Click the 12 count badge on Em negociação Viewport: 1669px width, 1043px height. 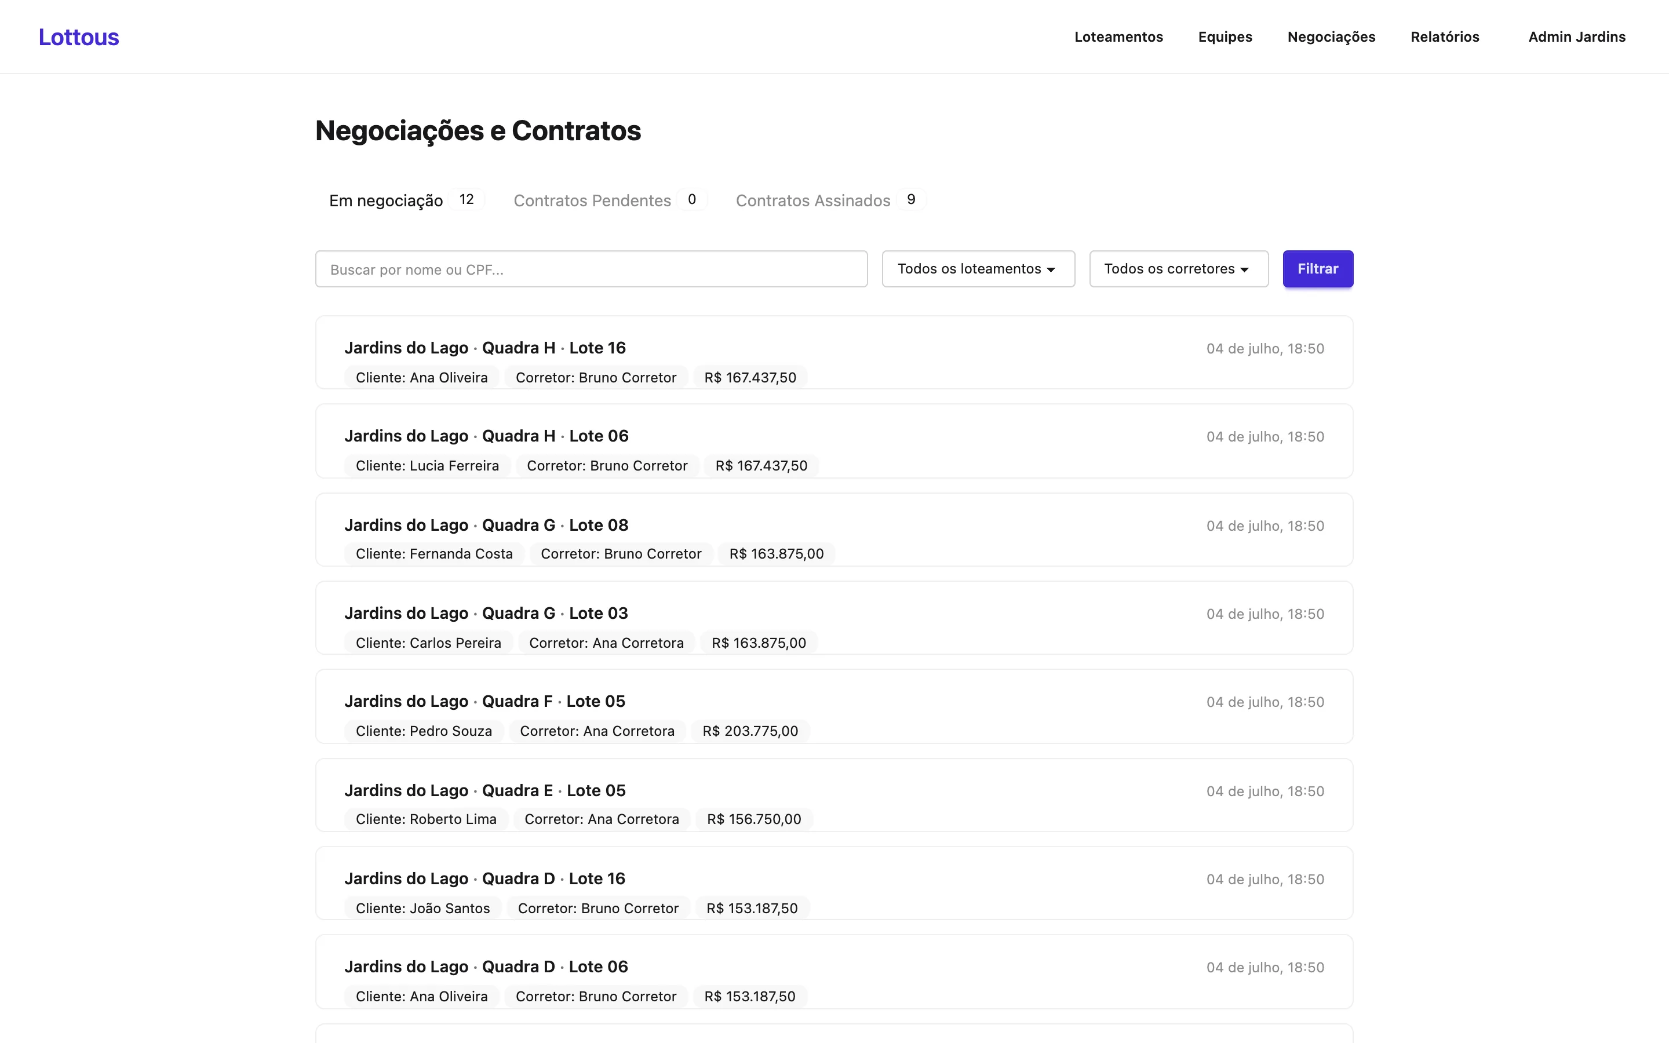pyautogui.click(x=467, y=199)
